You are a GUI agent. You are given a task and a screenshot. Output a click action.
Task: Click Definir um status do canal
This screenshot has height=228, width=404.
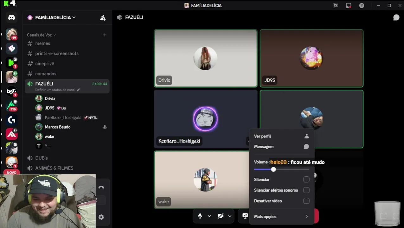click(x=55, y=90)
